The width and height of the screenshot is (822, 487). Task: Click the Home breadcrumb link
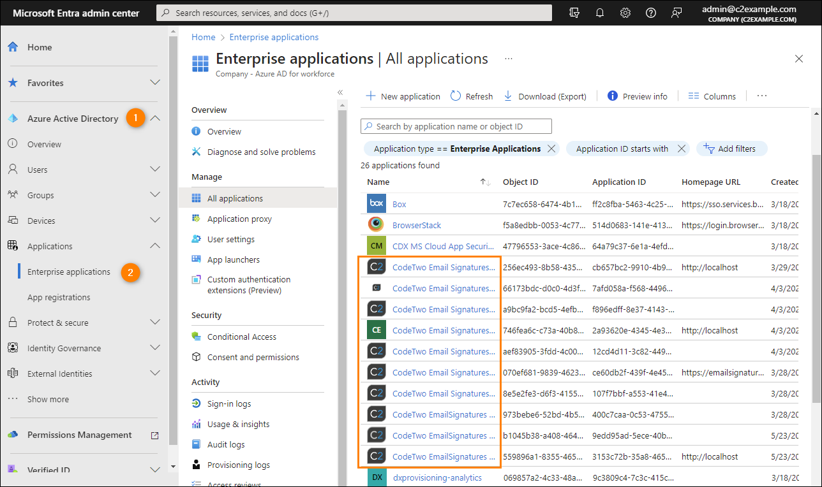click(x=204, y=37)
